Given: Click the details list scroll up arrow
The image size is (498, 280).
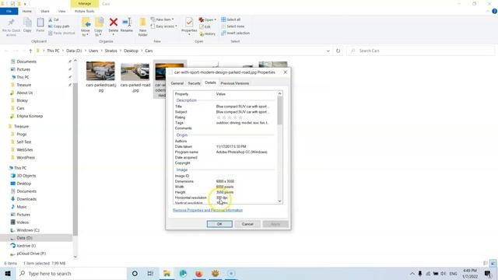Looking at the screenshot, I should pos(279,93).
